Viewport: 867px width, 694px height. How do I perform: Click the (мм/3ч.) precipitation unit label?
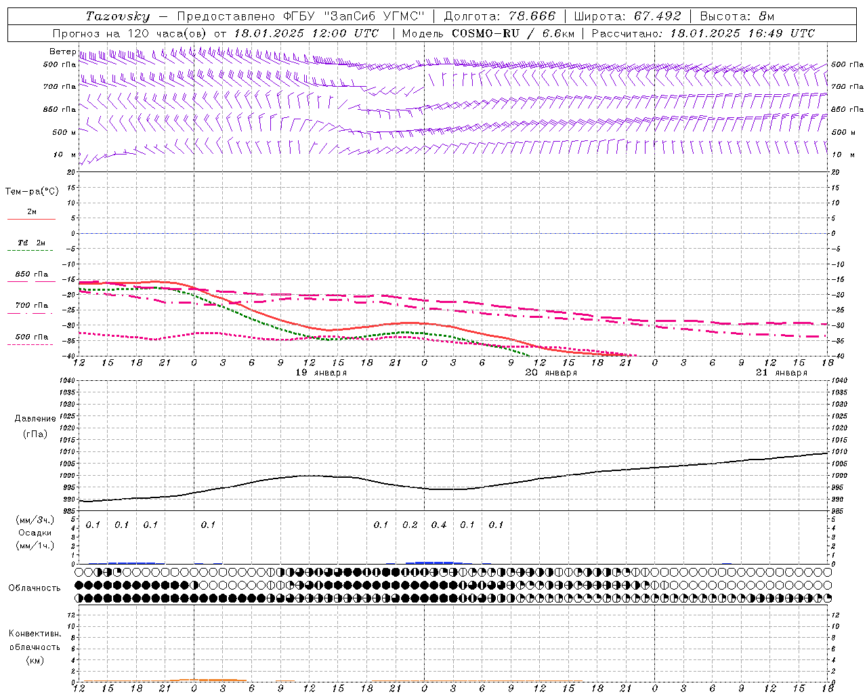[x=35, y=520]
